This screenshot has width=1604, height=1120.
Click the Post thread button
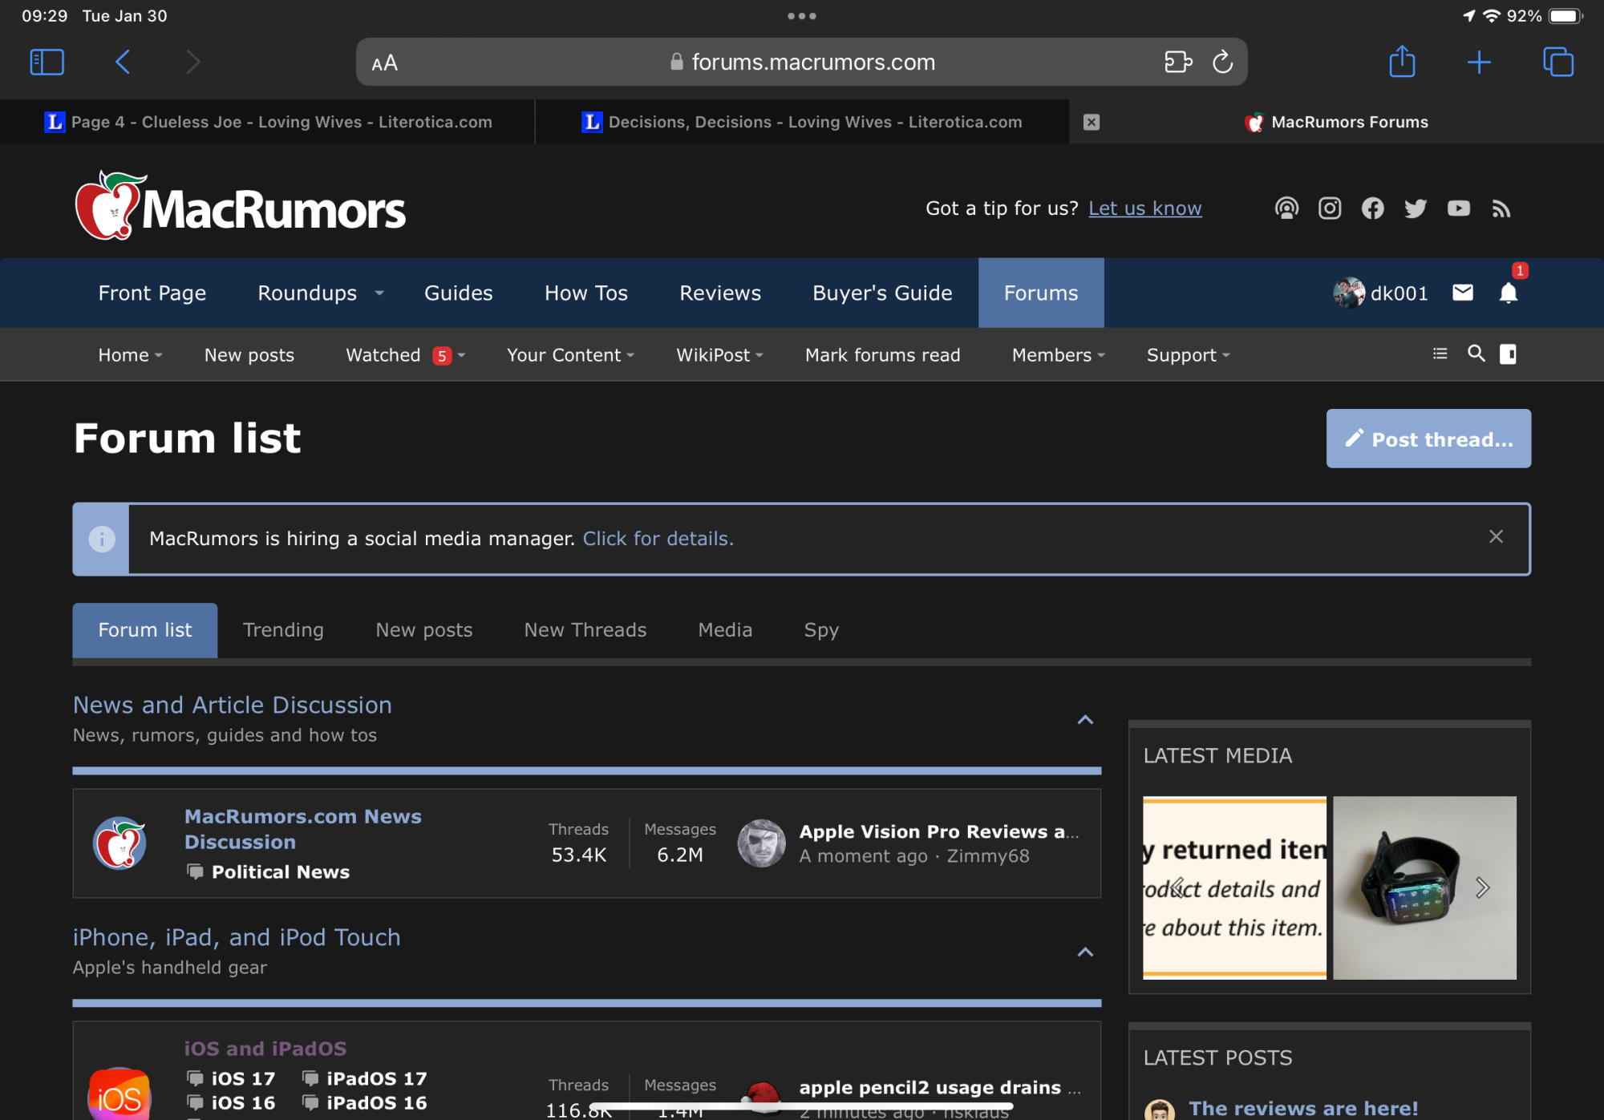(x=1428, y=439)
